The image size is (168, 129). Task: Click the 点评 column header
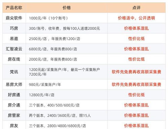(136, 8)
